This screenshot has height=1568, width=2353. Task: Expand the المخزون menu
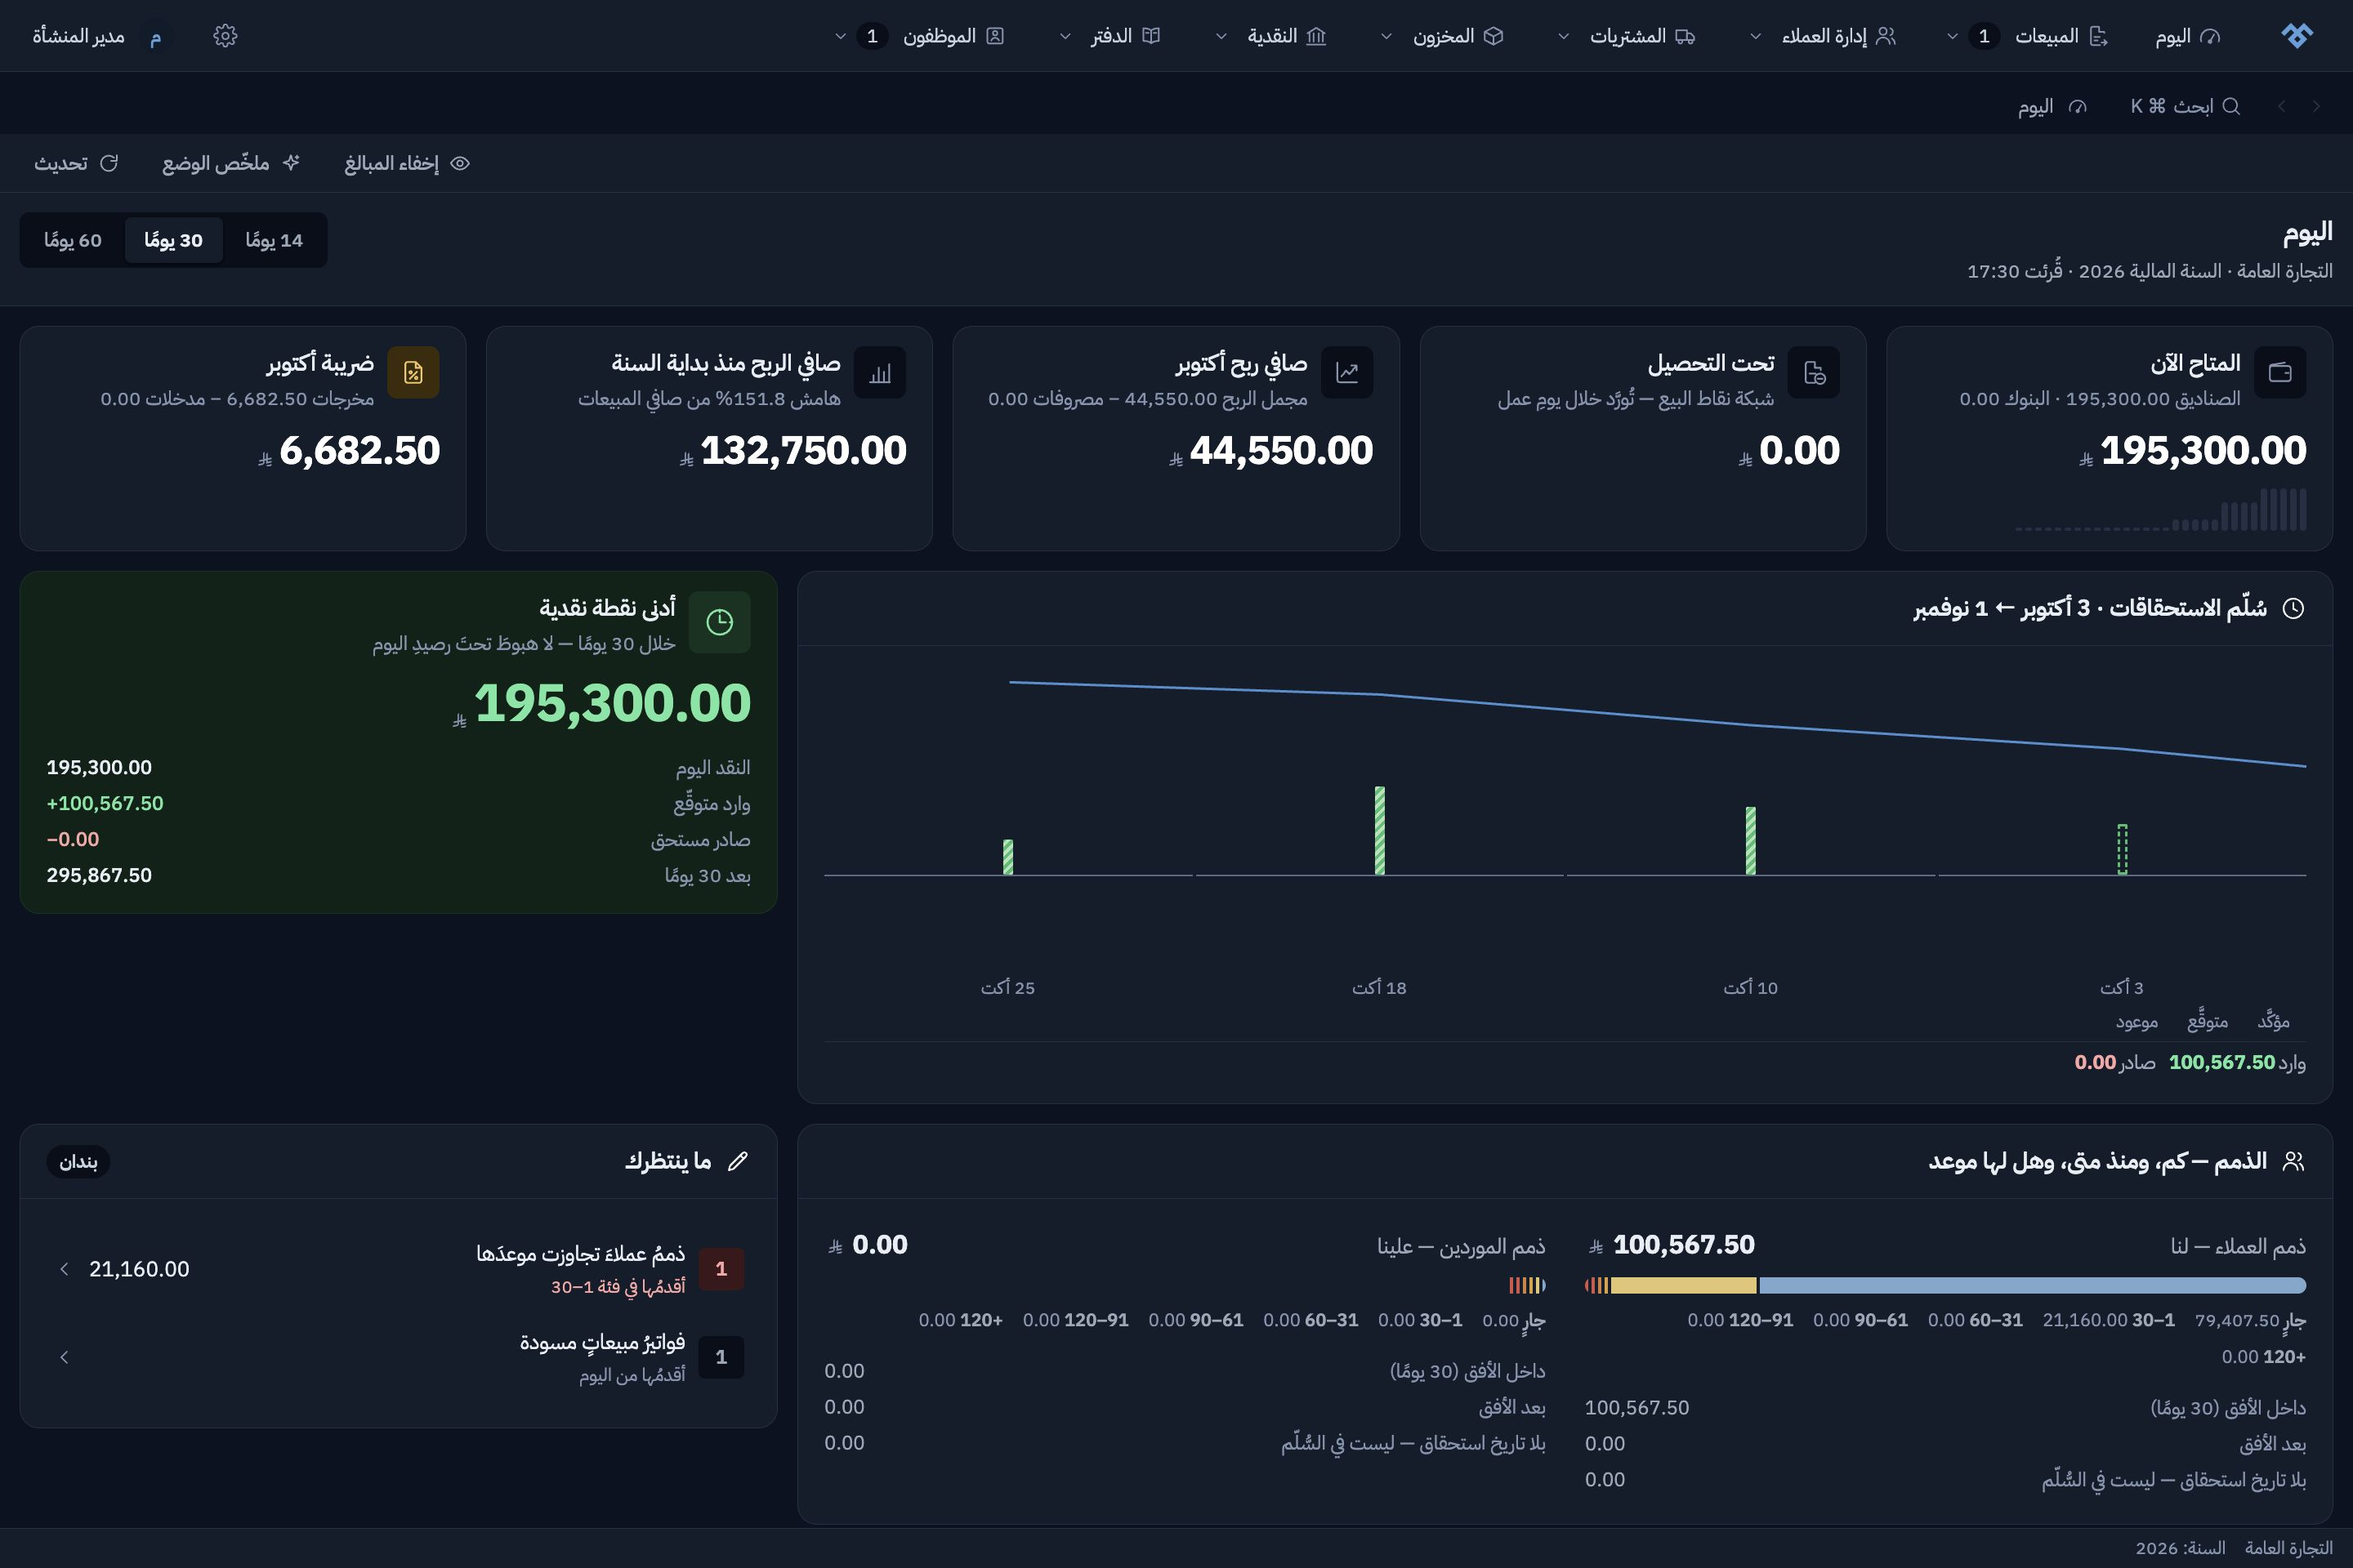click(1444, 36)
